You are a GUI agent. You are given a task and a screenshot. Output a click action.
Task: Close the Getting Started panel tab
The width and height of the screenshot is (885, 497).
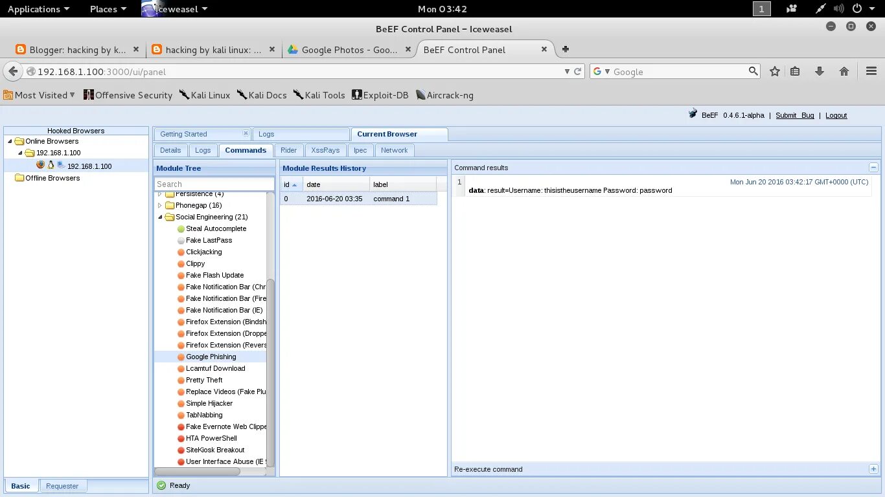pos(246,133)
